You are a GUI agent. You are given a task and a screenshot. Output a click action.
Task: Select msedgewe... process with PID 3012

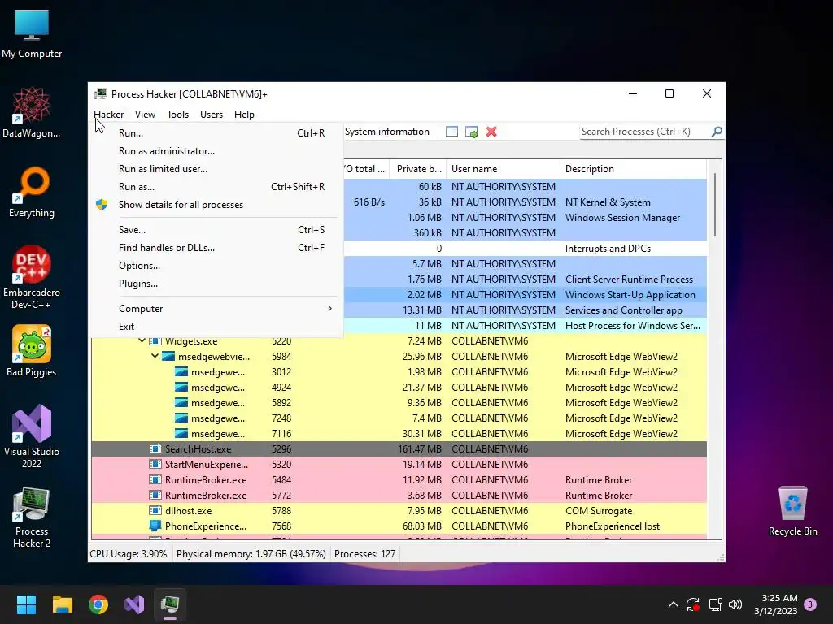point(399,372)
